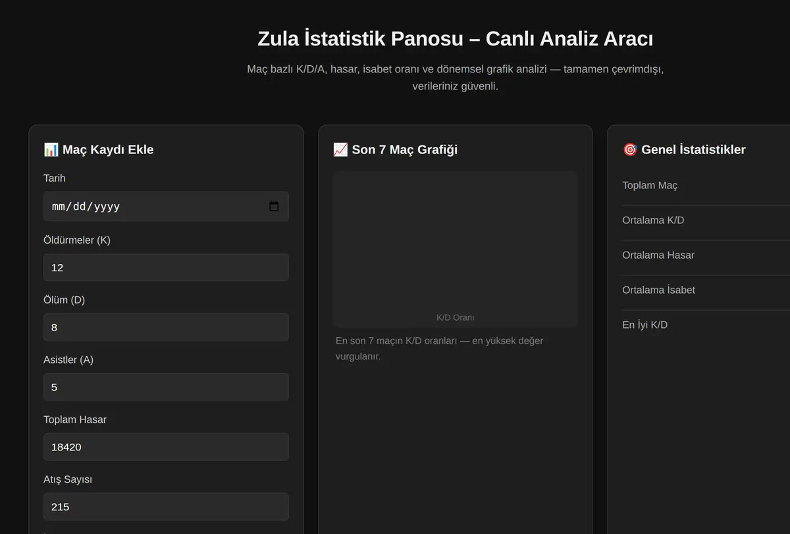790x534 pixels.
Task: Click the En İyi K/D row
Action: [706, 325]
